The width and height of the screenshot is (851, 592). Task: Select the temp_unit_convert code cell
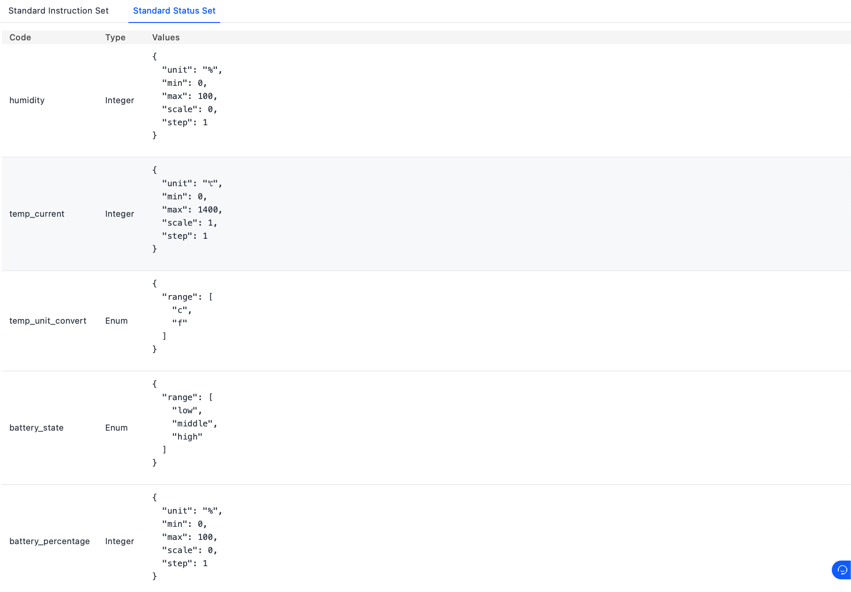coord(48,321)
